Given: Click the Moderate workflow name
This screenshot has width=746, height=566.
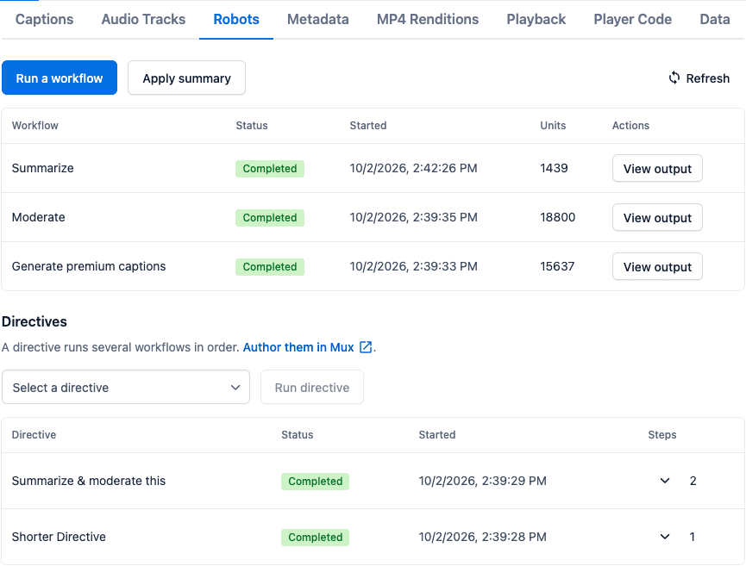Looking at the screenshot, I should pos(39,217).
